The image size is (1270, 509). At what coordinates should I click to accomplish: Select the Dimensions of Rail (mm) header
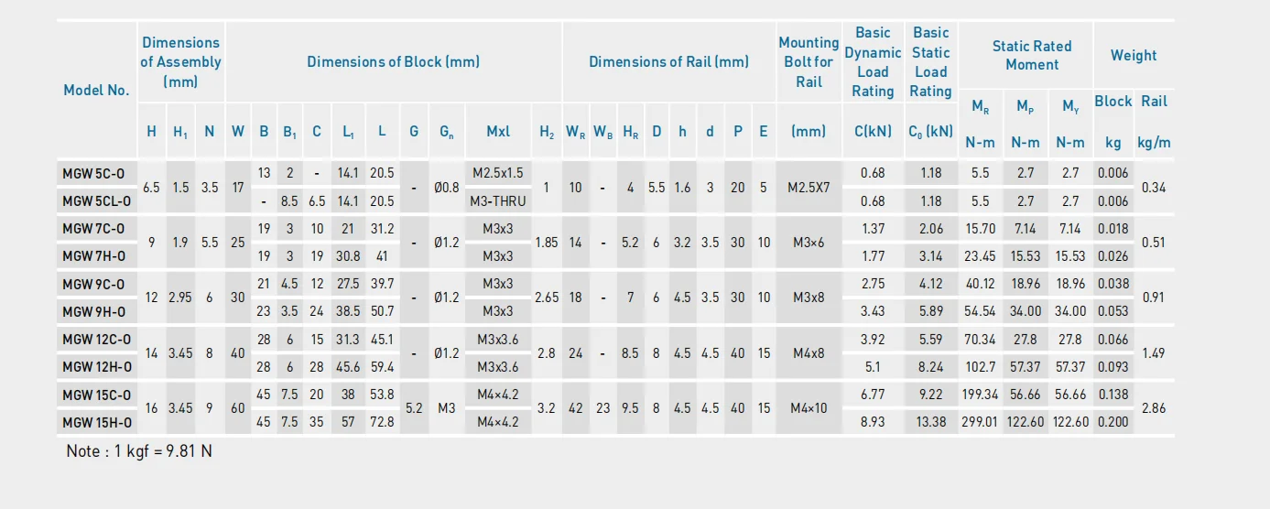pyautogui.click(x=668, y=61)
